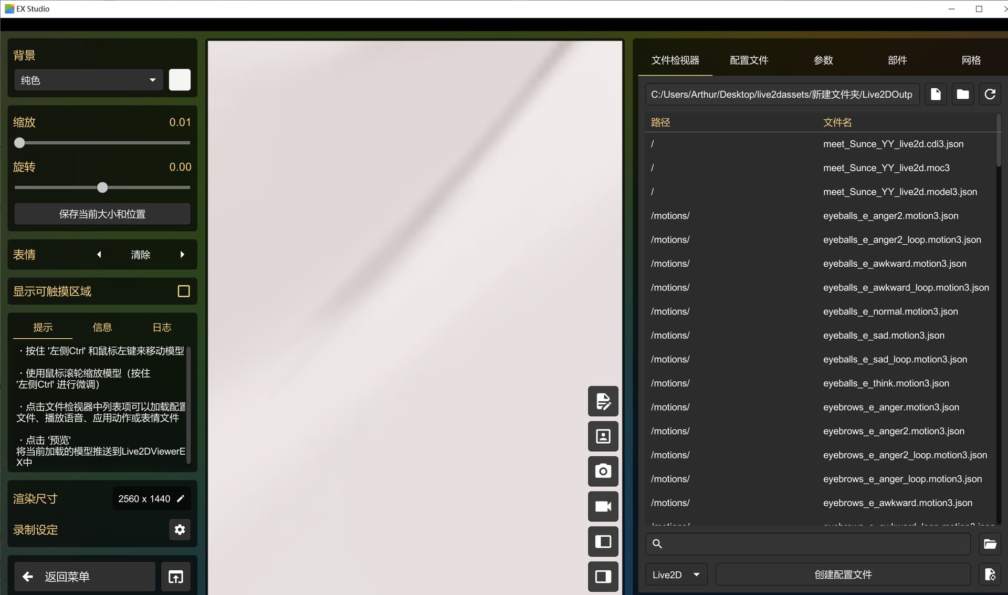The width and height of the screenshot is (1008, 595).
Task: Click the portrait frame icon
Action: [603, 436]
